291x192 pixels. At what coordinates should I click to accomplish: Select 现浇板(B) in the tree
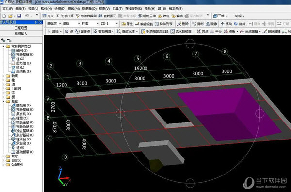point(21,71)
